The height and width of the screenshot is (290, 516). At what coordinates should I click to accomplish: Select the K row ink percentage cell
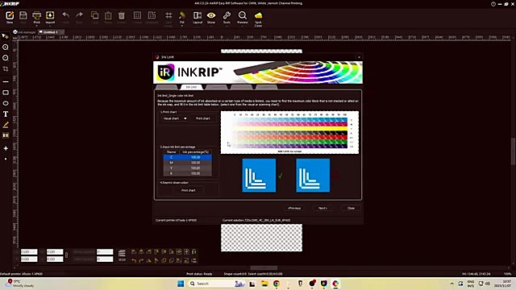[195, 173]
